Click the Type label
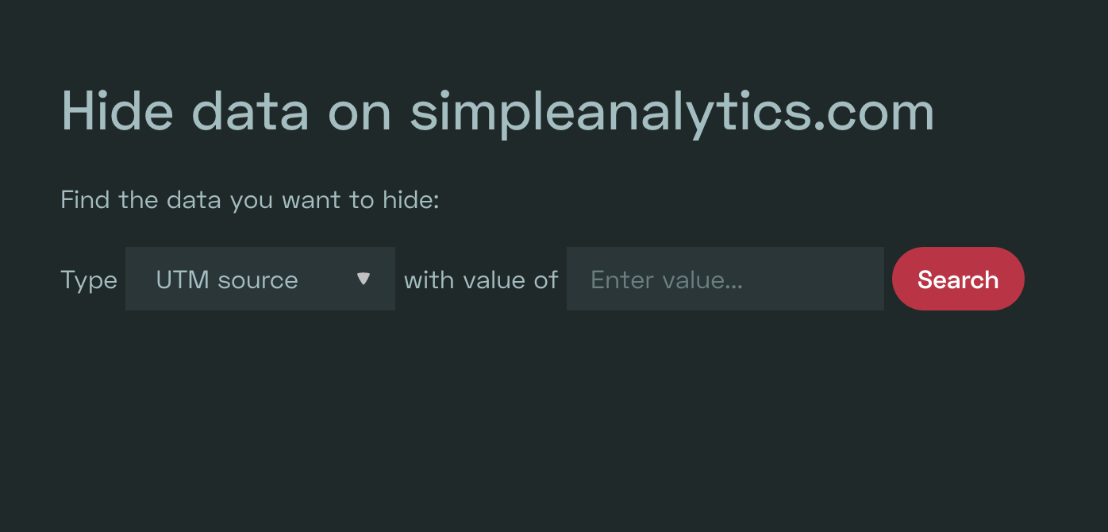 (88, 279)
